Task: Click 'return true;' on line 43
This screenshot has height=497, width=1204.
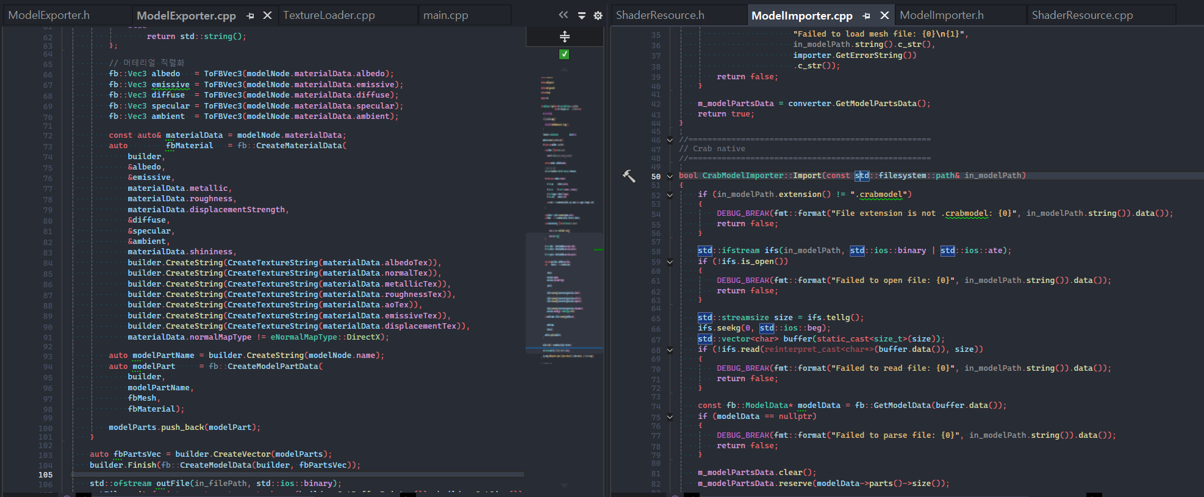Action: click(726, 114)
